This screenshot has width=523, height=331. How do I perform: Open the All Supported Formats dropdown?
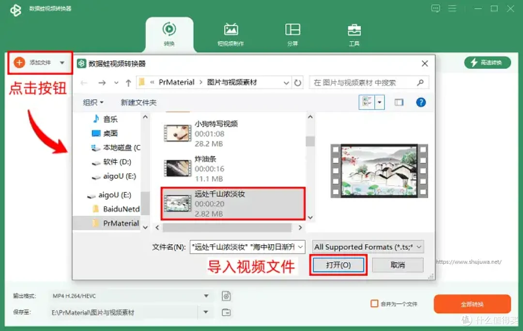pos(368,247)
